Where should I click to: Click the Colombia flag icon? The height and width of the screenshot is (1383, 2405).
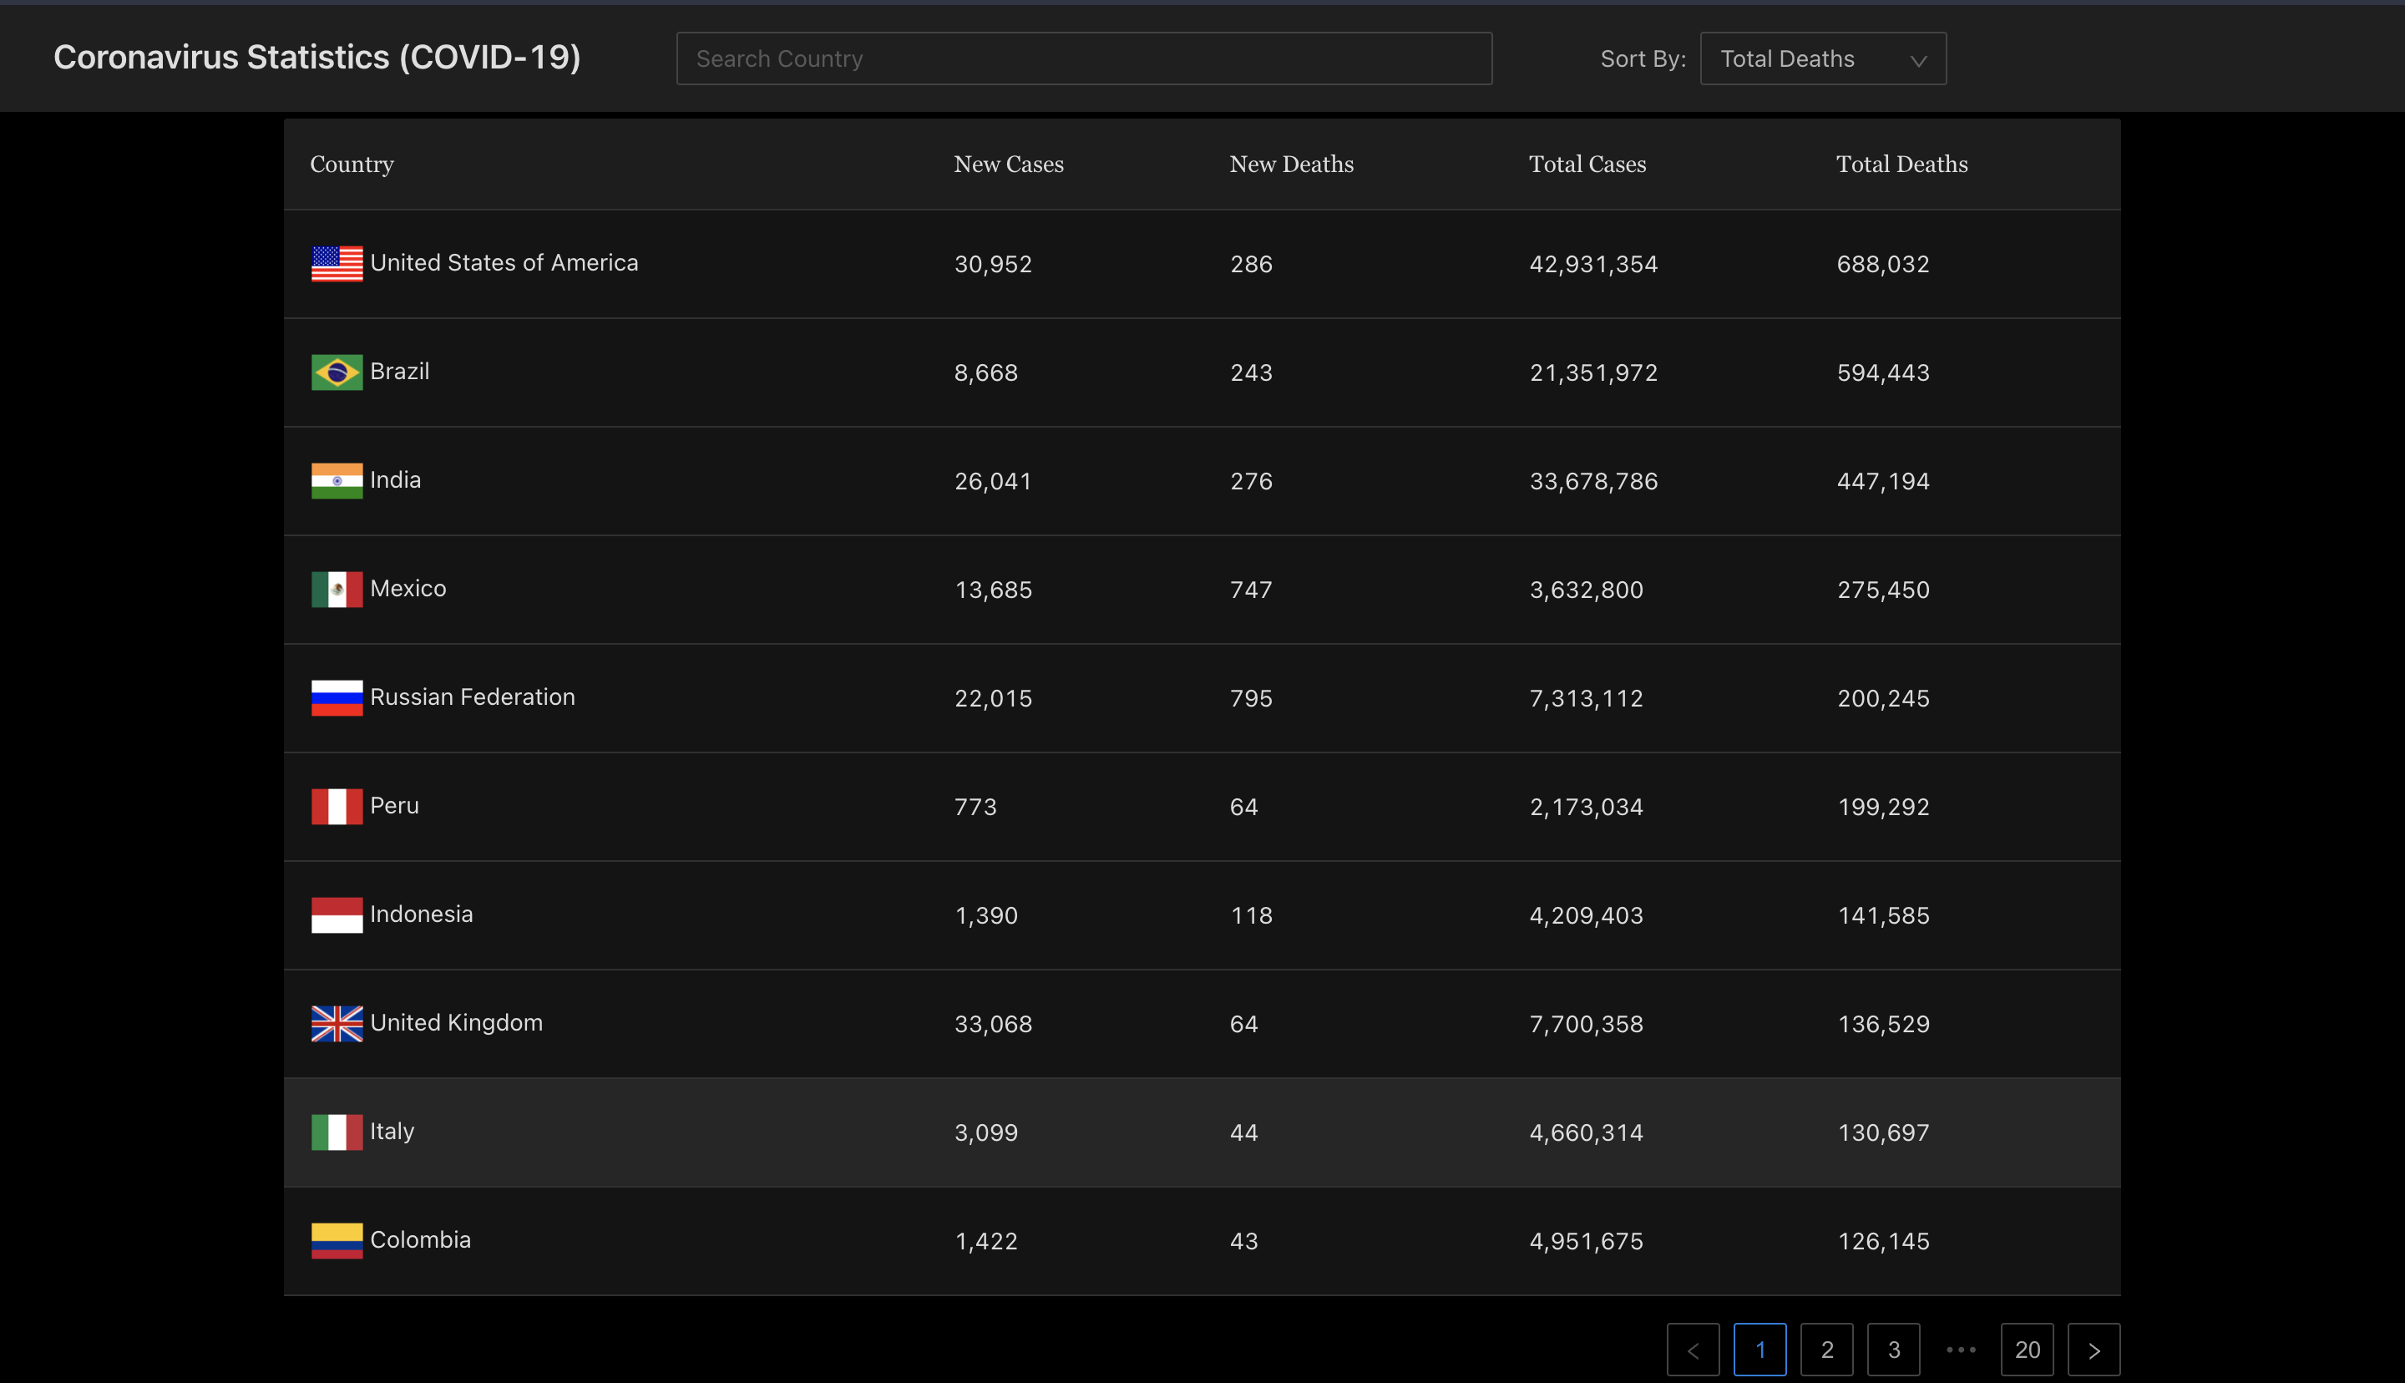tap(337, 1240)
